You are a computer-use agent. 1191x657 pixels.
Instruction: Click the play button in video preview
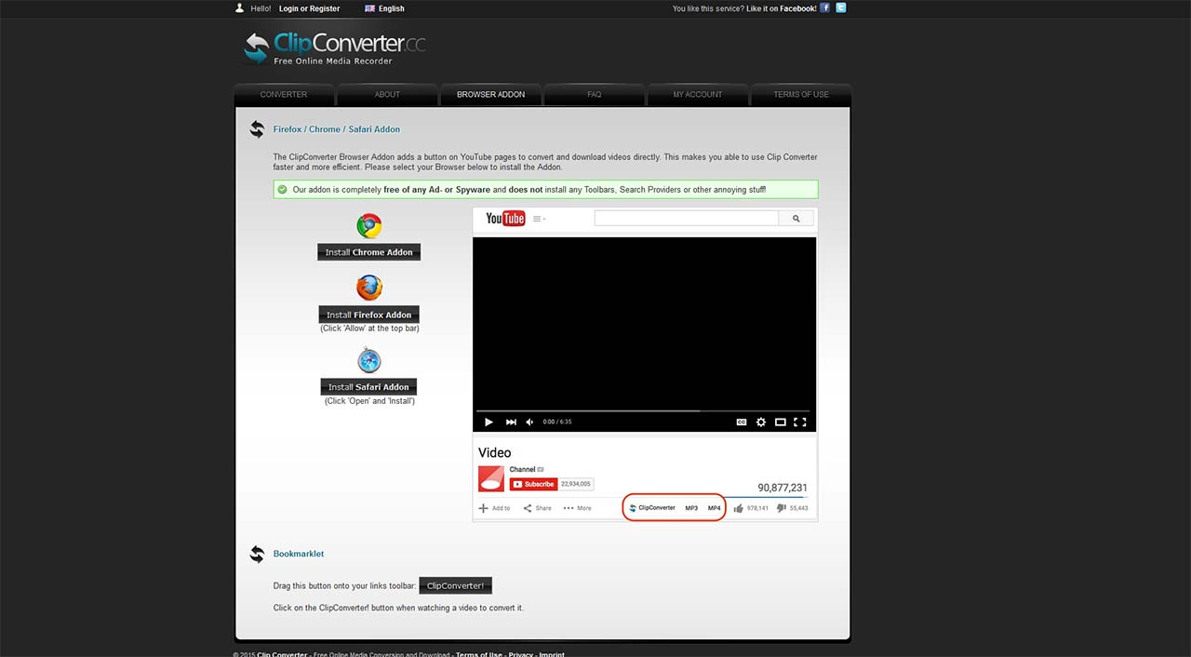(x=488, y=422)
